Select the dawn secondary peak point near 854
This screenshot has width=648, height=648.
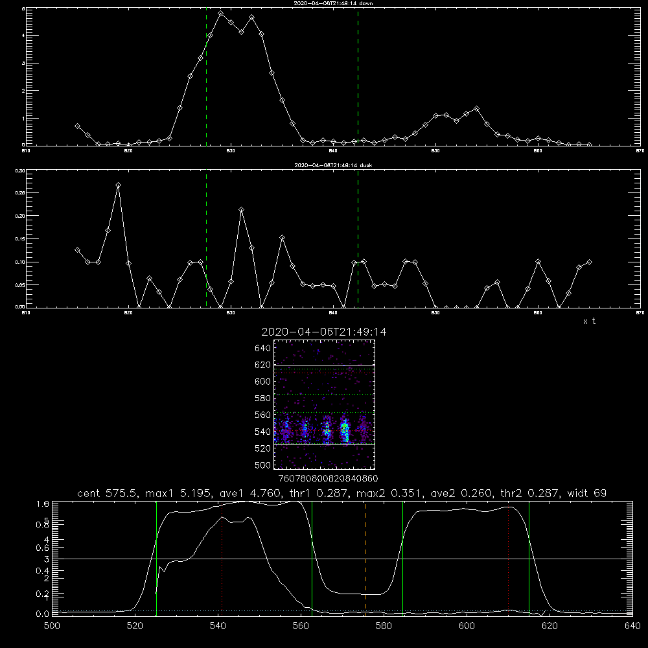coord(476,108)
